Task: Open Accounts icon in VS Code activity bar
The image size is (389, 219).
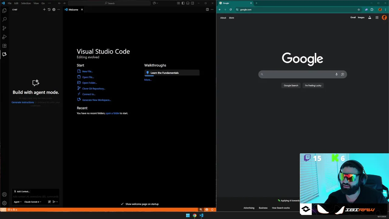Action: [4, 194]
